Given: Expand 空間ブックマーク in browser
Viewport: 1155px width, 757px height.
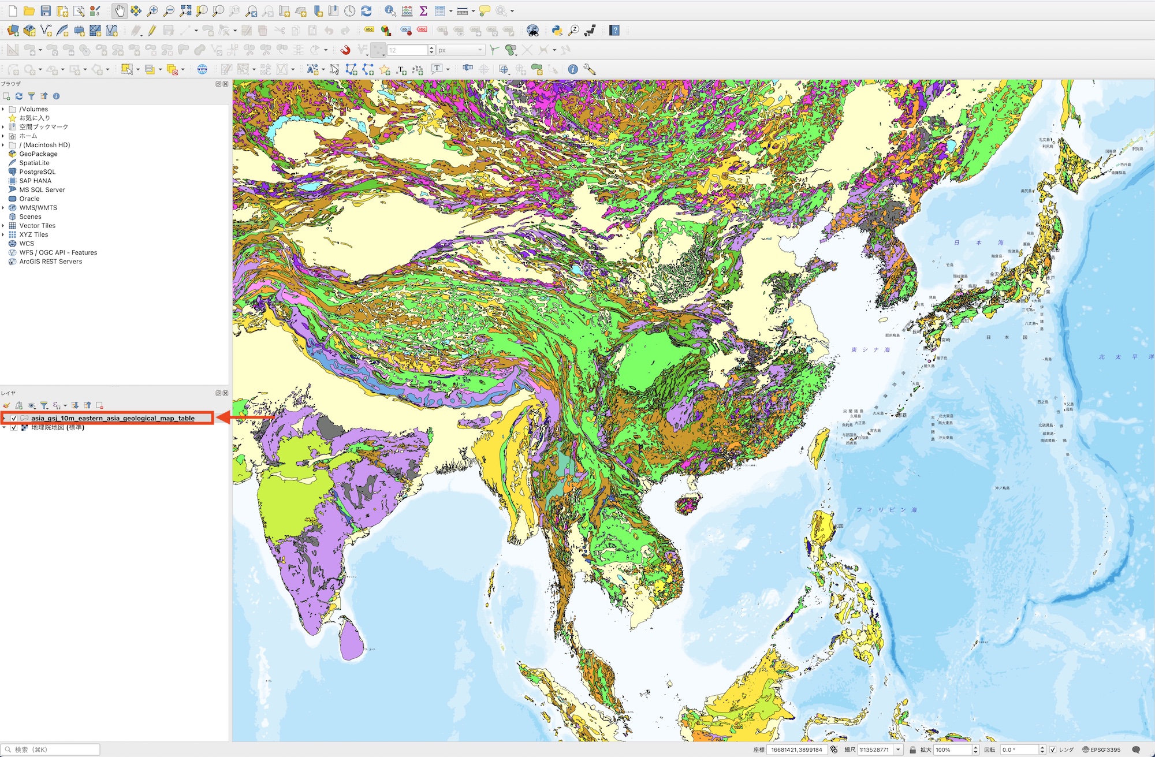Looking at the screenshot, I should (x=3, y=126).
